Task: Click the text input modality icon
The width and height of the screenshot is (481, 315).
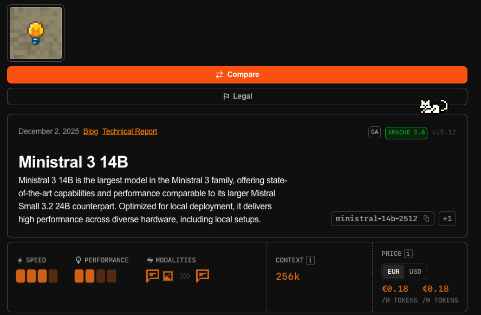Action: [x=152, y=276]
